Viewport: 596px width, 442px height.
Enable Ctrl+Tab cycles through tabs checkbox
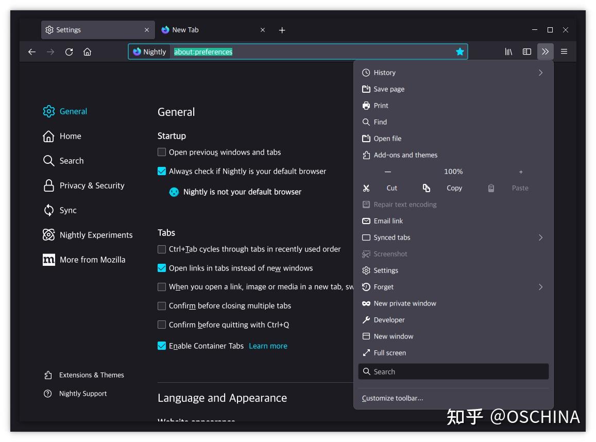click(x=162, y=249)
